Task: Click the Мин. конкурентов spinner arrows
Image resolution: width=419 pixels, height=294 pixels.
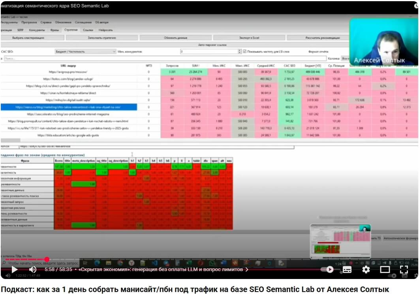Action: tap(240, 52)
